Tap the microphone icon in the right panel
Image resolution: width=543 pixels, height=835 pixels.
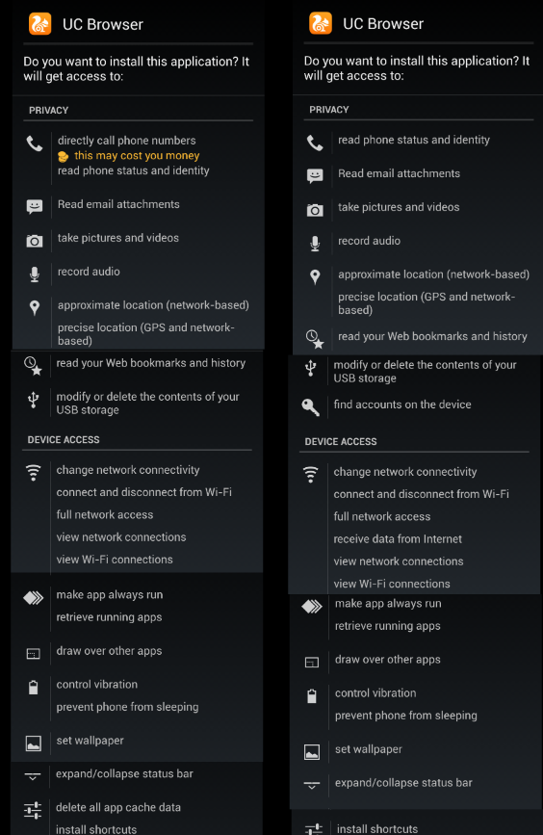click(315, 244)
